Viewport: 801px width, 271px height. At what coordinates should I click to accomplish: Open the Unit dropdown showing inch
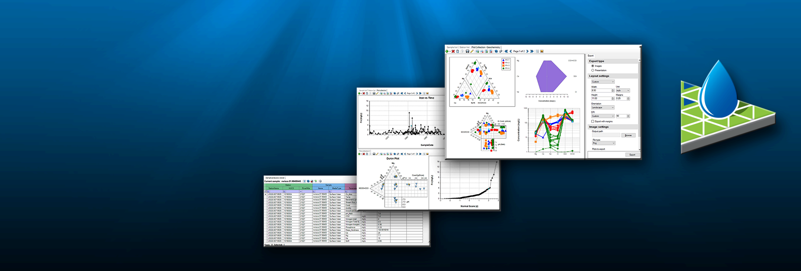[x=622, y=90]
